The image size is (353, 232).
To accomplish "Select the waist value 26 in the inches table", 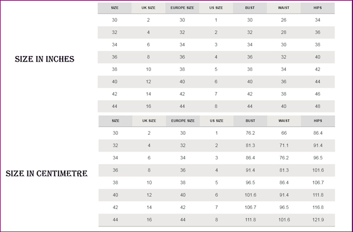I will click(x=284, y=20).
